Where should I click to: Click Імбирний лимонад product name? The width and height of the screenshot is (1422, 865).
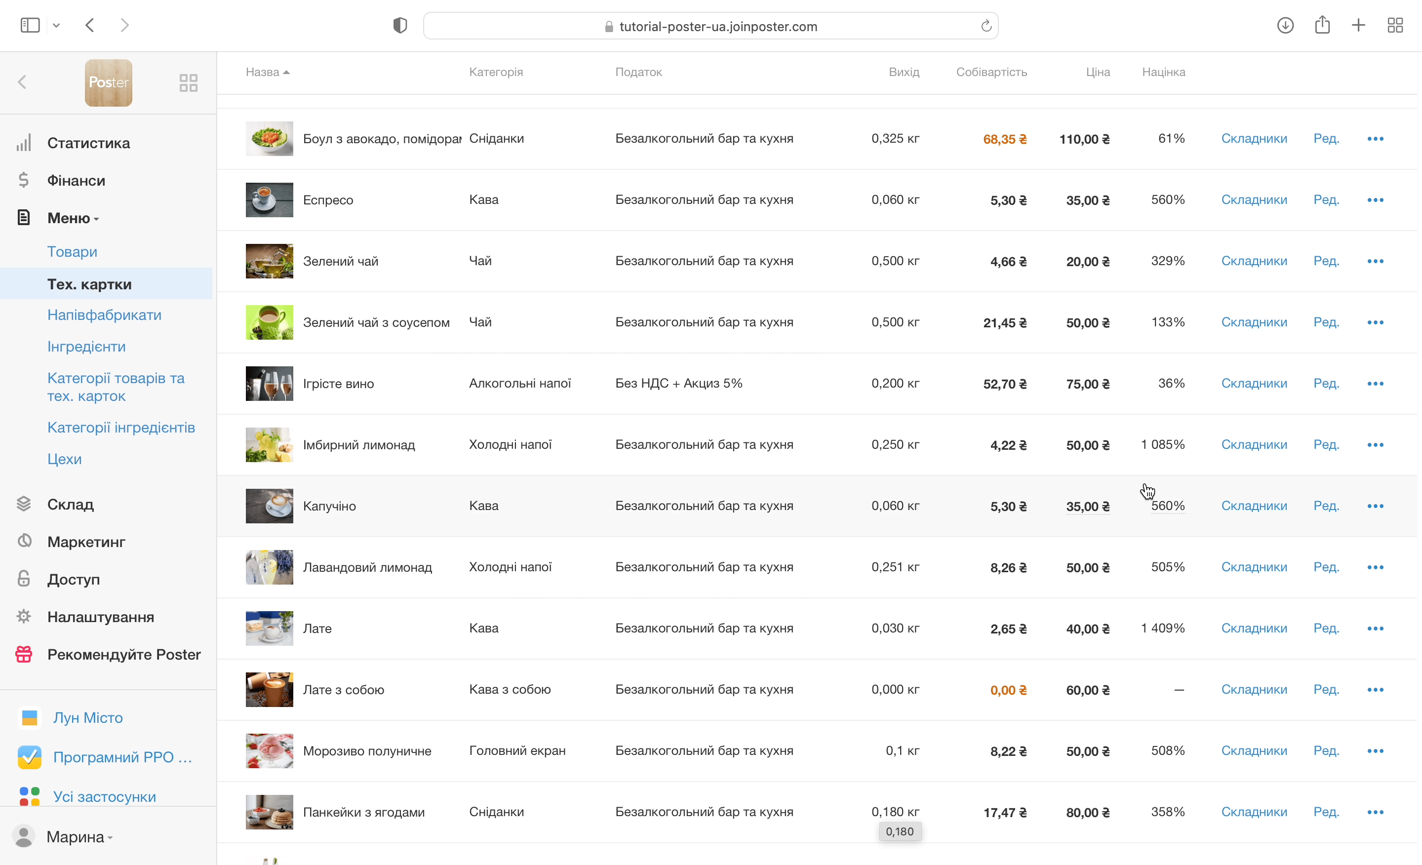359,445
